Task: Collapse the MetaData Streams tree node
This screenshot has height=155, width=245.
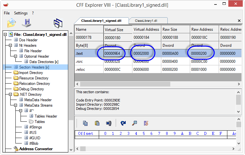Action: click(x=15, y=105)
